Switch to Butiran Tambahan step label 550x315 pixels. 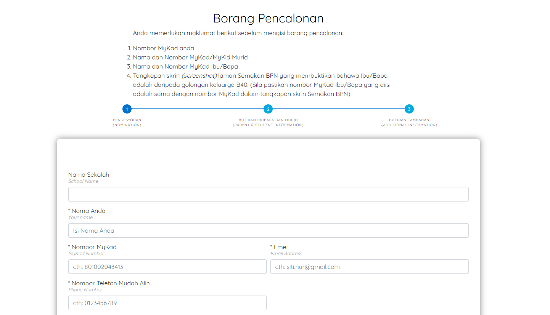(409, 122)
